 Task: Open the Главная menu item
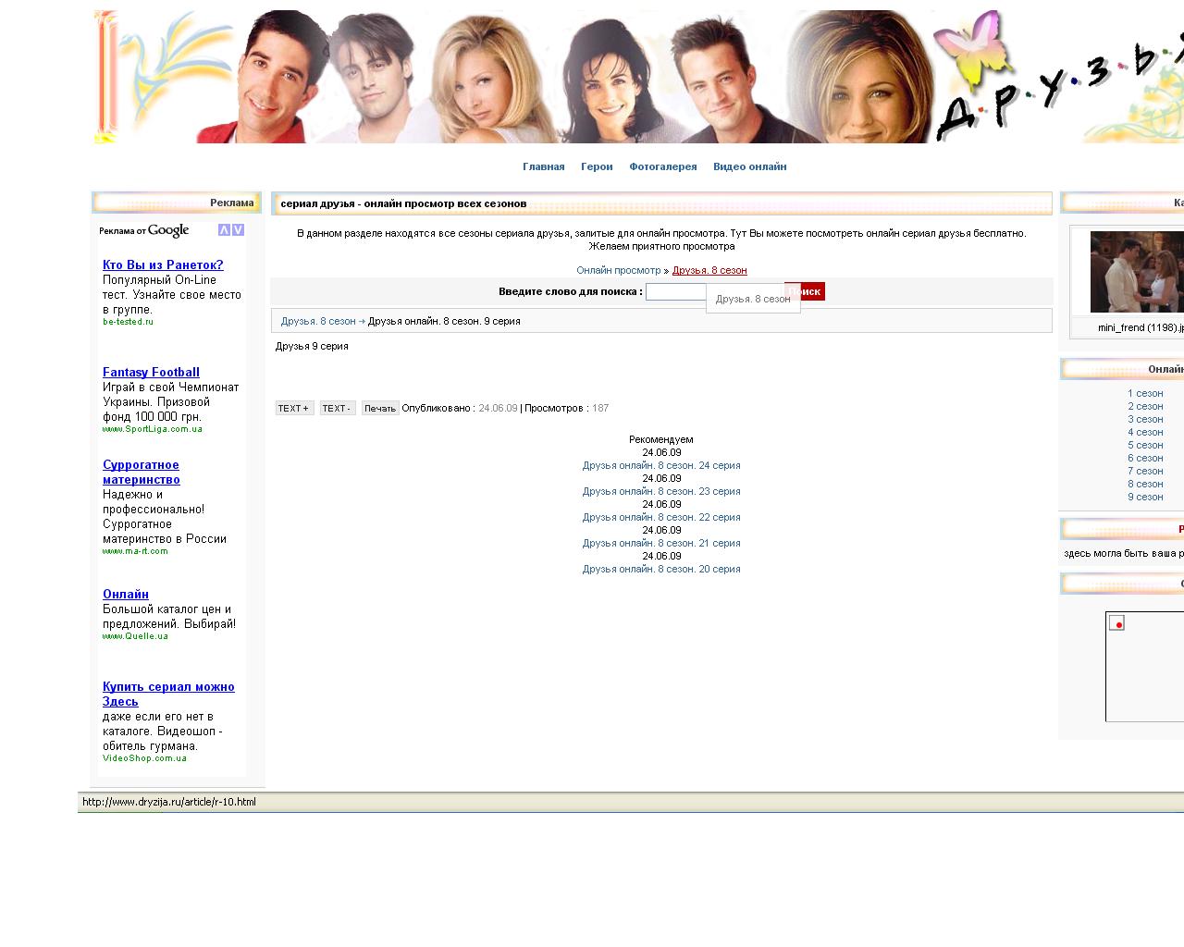click(543, 166)
